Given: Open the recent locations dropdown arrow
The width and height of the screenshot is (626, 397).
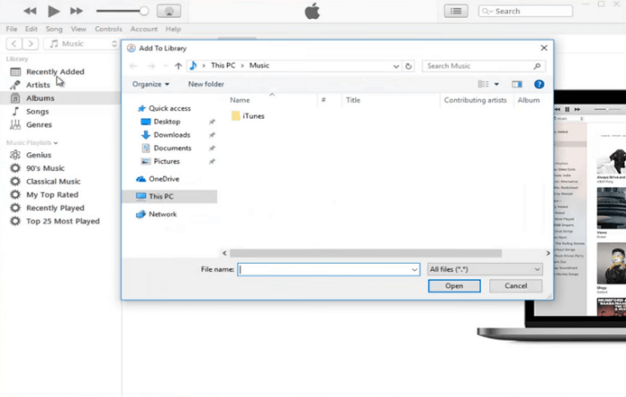Looking at the screenshot, I should coord(165,66).
